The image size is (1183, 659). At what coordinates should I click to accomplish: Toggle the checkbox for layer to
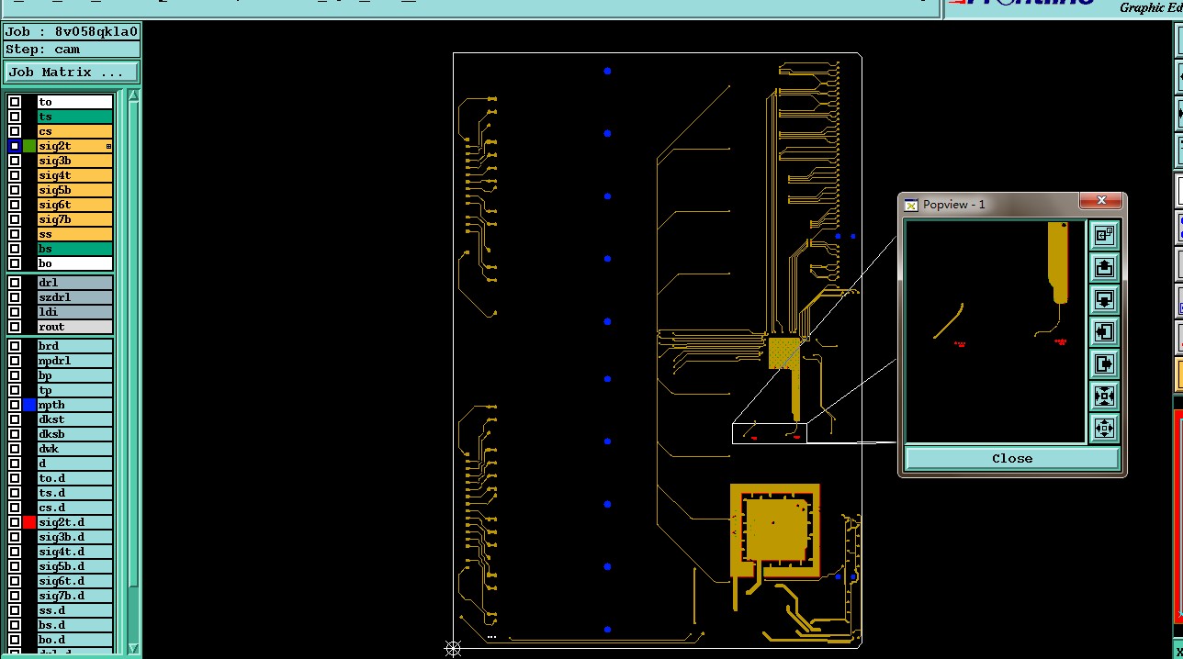[x=15, y=102]
